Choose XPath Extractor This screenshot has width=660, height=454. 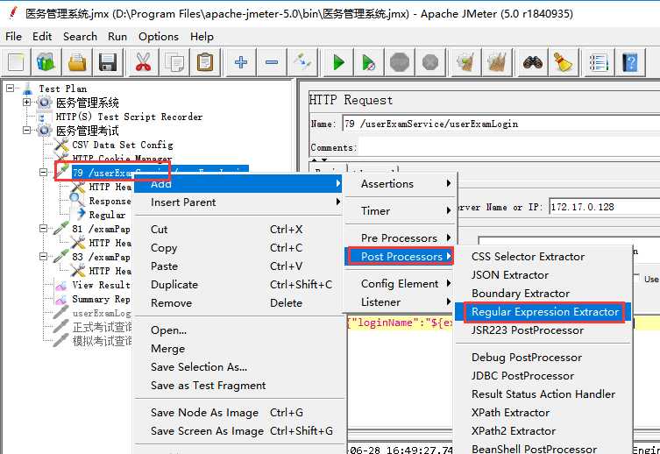pos(543,413)
